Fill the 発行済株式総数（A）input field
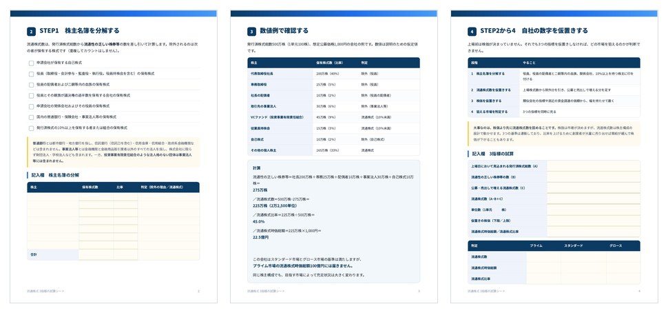The height and width of the screenshot is (313, 668). [x=594, y=166]
